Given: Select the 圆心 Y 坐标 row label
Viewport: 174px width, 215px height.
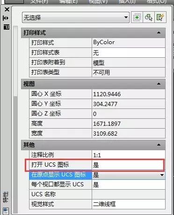Looking at the screenshot, I should [60, 104].
